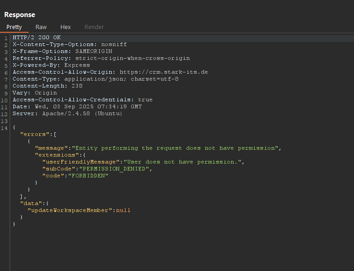Click the "code" JSON key
This screenshot has width=354, height=271.
point(53,176)
